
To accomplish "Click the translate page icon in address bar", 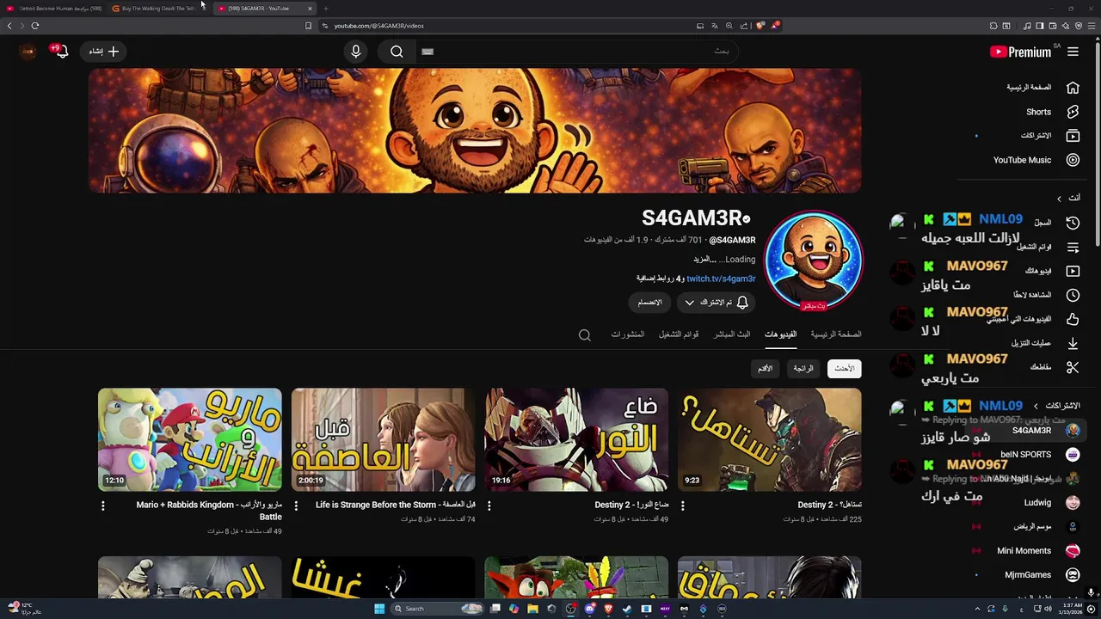I will (x=715, y=26).
